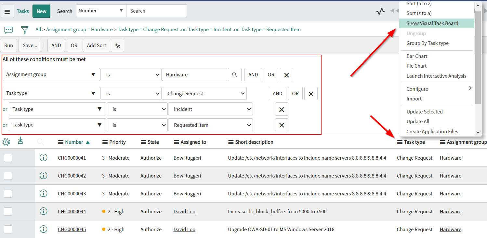The height and width of the screenshot is (238, 487).
Task: Open operator dropdown in Requested Item row
Action: pyautogui.click(x=137, y=125)
